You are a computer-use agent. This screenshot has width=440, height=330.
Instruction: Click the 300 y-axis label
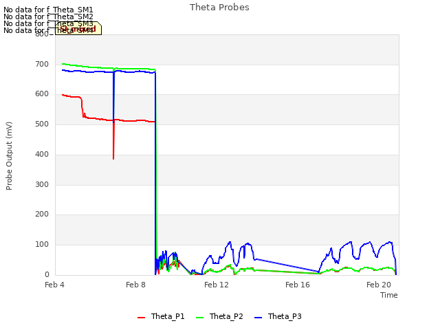[42, 185]
